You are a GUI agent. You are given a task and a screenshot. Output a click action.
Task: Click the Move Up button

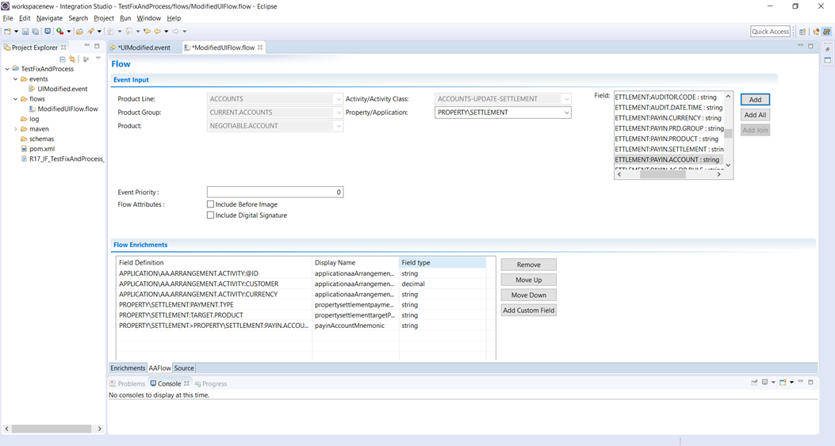click(x=528, y=280)
